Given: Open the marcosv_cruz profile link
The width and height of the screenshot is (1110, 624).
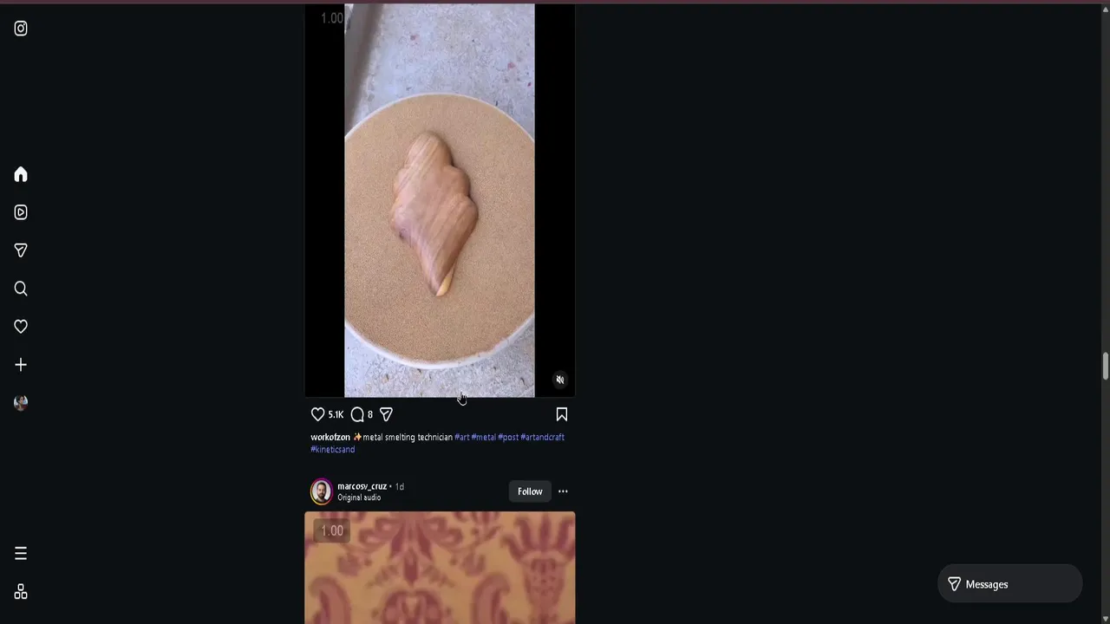Looking at the screenshot, I should [362, 486].
